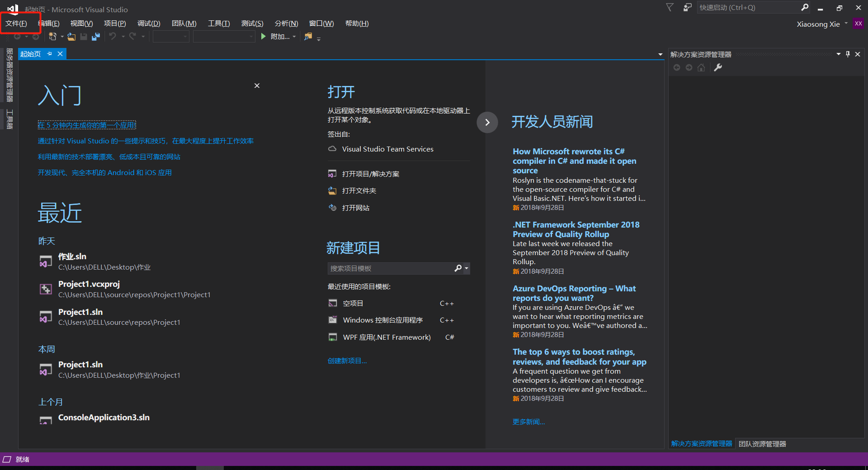Toggle pin on the 起始页 tab

coord(50,54)
